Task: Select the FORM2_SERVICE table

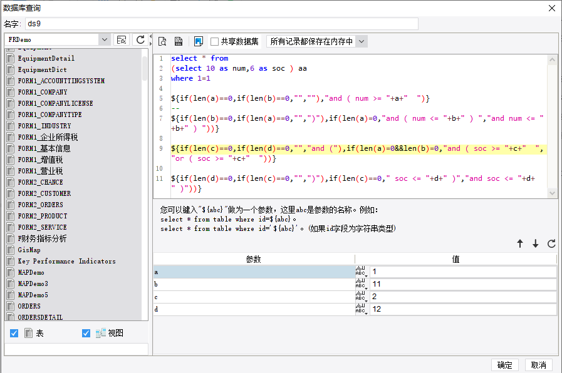Action: pos(43,227)
